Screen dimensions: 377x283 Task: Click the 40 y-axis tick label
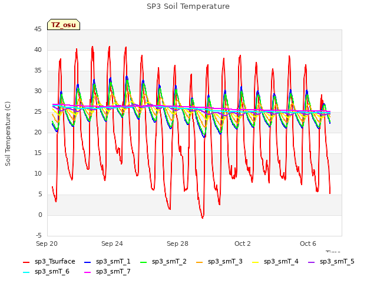(38, 50)
